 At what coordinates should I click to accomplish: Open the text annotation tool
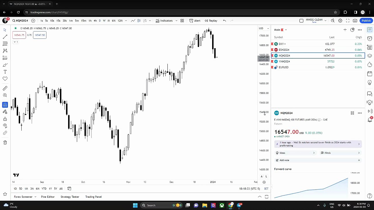5,72
